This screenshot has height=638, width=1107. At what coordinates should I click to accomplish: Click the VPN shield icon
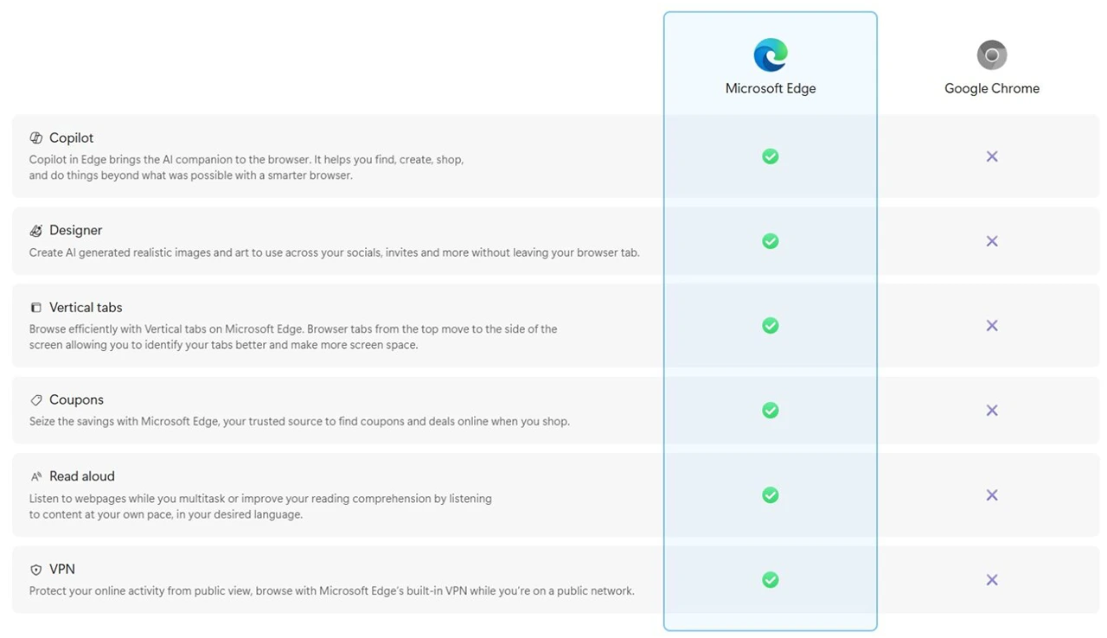(x=35, y=568)
